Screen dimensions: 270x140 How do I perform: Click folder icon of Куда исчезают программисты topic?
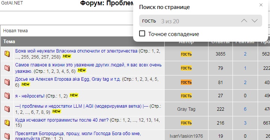[7, 123]
